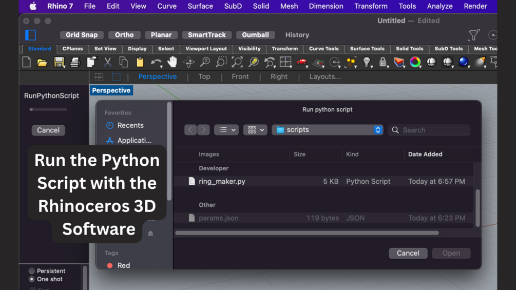
Task: Open the Perspective viewport title menu
Action: pyautogui.click(x=111, y=90)
